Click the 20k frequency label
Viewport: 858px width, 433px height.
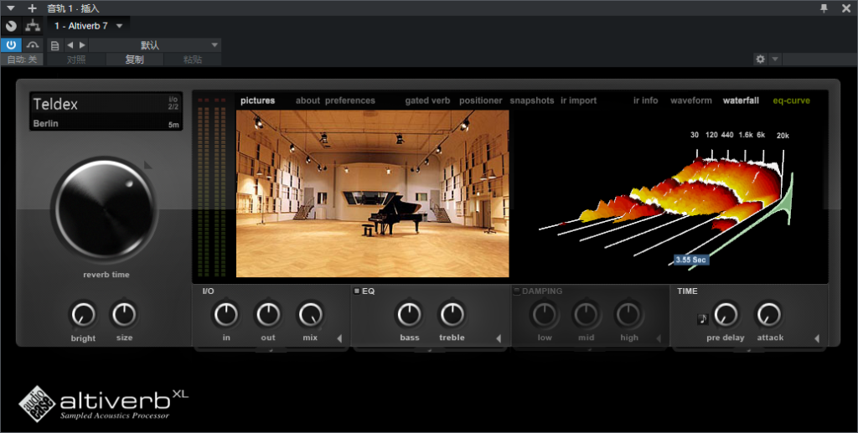[x=783, y=136]
